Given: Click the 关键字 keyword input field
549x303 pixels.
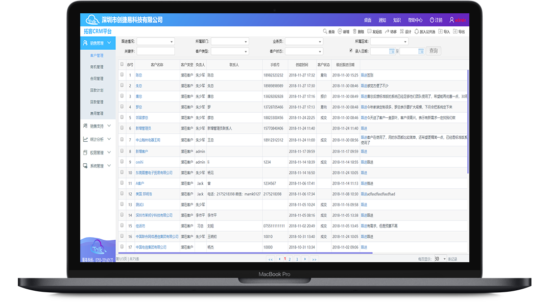Looking at the screenshot, I should tap(155, 51).
